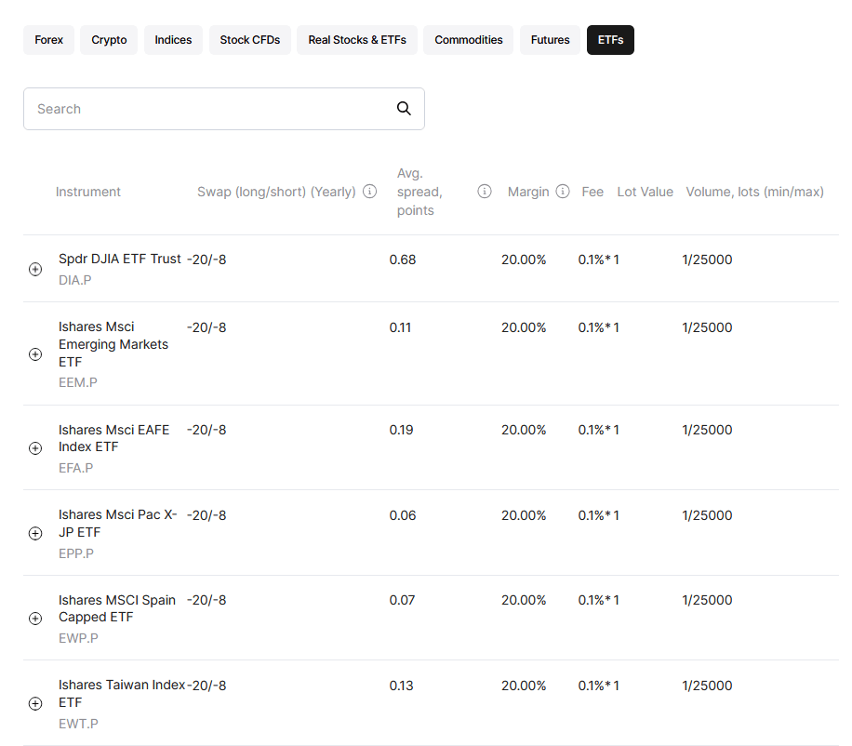Click the info icon next to Avg. spread
852x746 pixels.
(x=485, y=191)
